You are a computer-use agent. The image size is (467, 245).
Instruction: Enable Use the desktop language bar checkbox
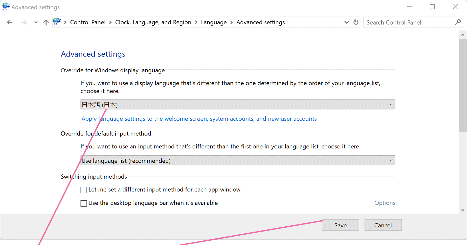[84, 203]
